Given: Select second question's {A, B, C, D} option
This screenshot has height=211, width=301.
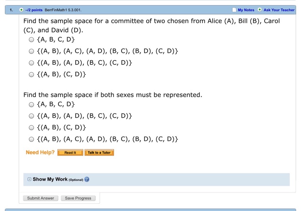Looking at the screenshot, I should pos(31,104).
